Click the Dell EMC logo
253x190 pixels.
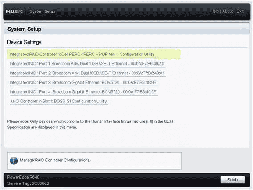coord(14,11)
